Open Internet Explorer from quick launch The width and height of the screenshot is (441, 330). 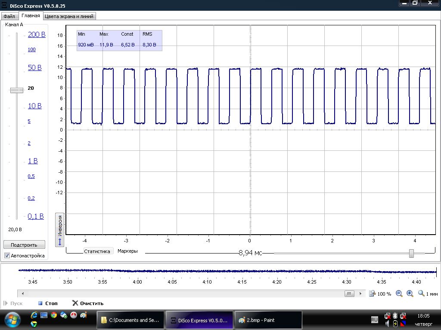pyautogui.click(x=34, y=315)
